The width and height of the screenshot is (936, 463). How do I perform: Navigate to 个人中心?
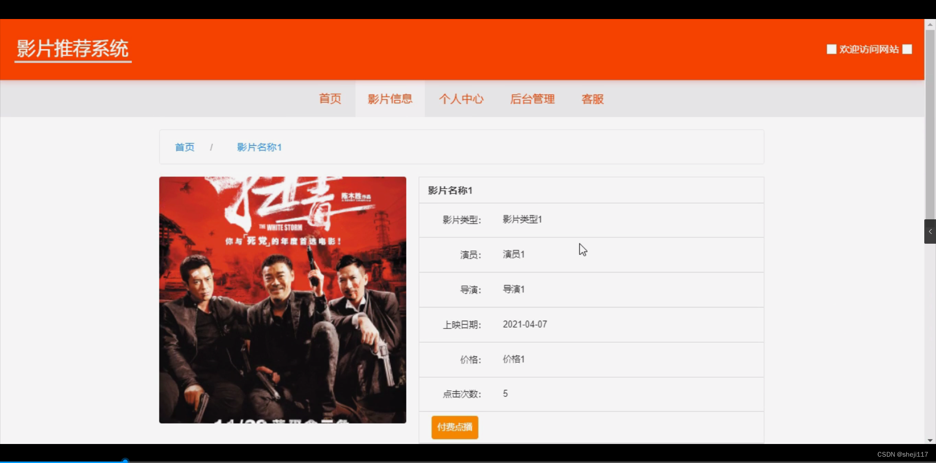click(x=462, y=98)
